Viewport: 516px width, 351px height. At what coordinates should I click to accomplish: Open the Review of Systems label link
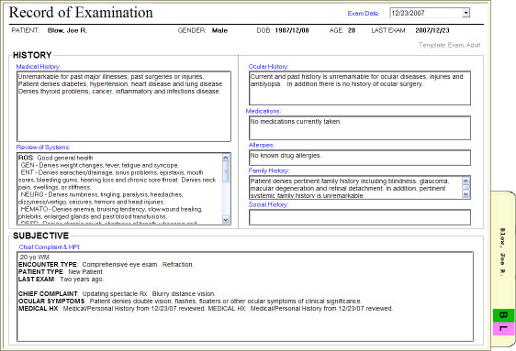point(43,148)
